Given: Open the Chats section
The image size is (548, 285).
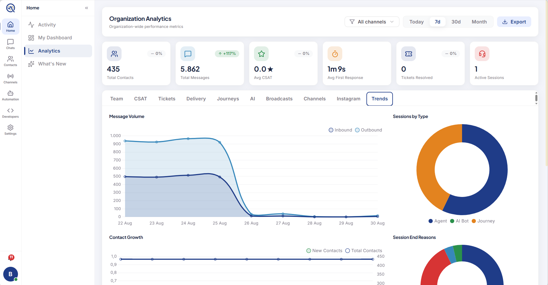Looking at the screenshot, I should 11,44.
